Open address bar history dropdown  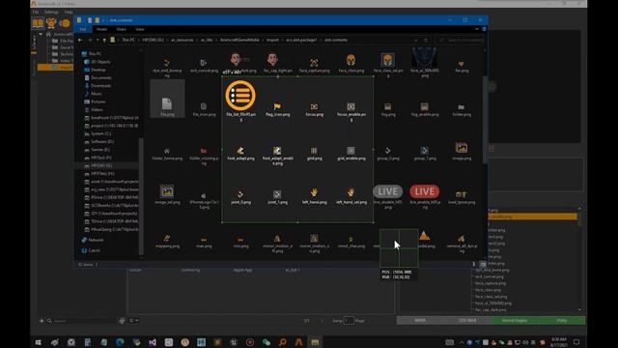click(x=415, y=40)
